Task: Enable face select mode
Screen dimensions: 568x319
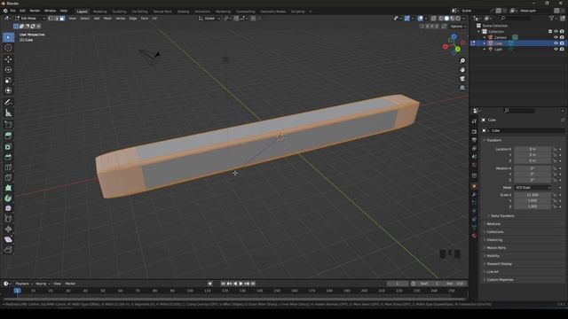Action: point(62,18)
